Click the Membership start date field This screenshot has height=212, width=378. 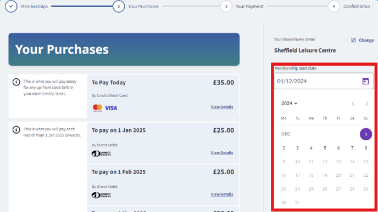point(324,81)
